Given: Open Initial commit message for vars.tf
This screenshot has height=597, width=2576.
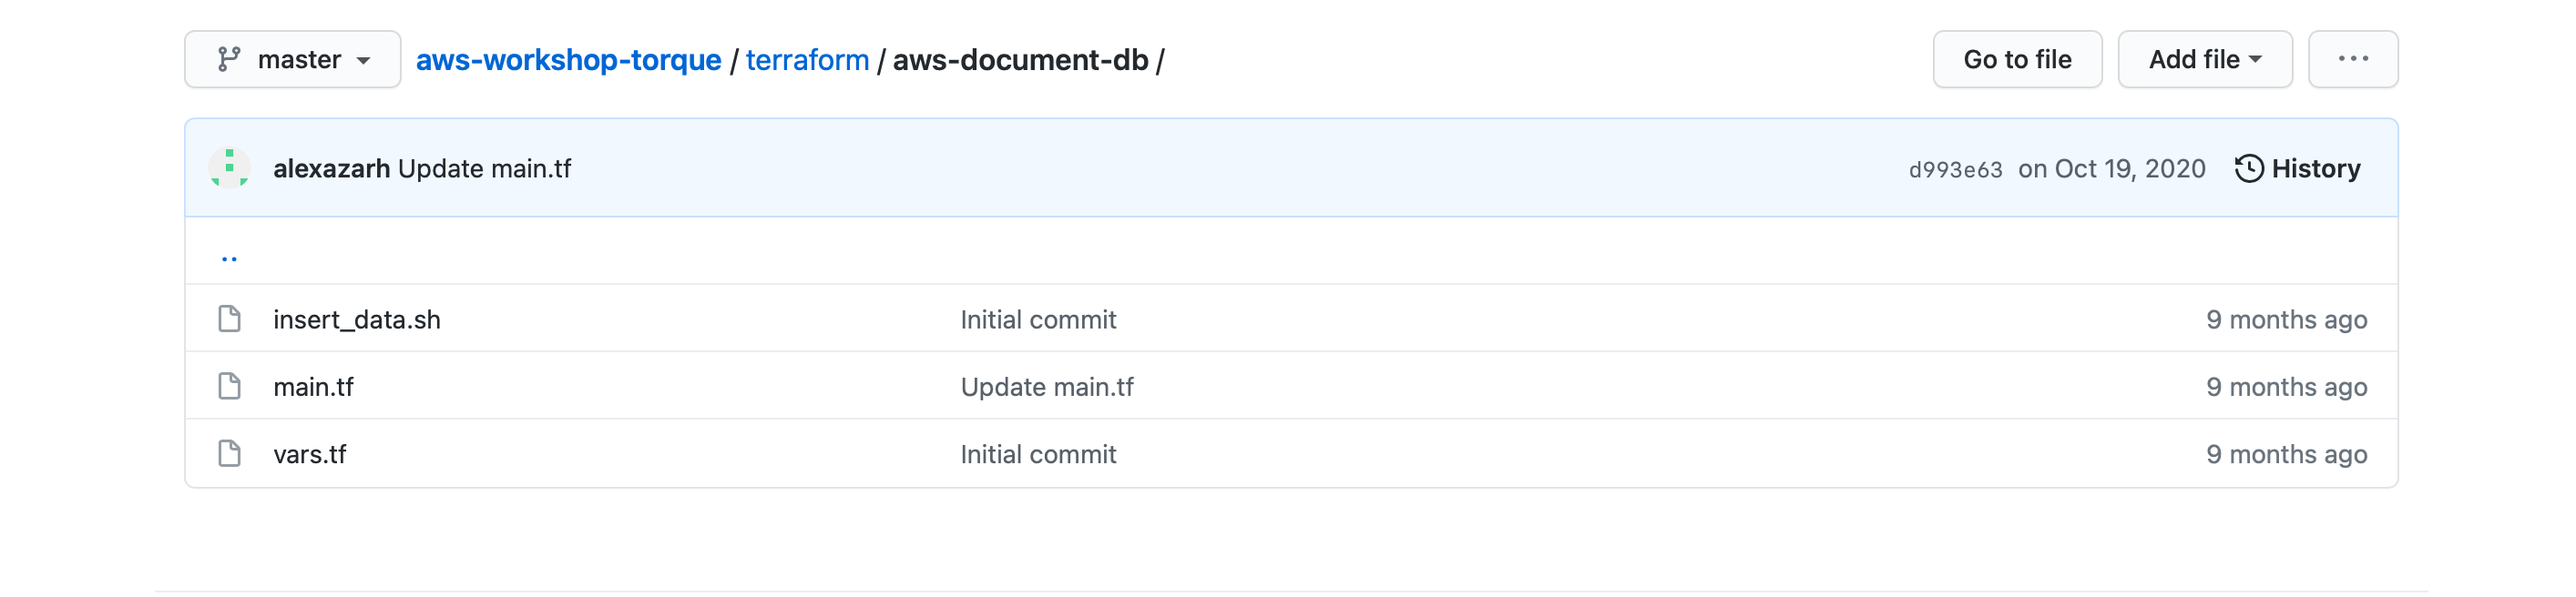Looking at the screenshot, I should click(x=1038, y=454).
